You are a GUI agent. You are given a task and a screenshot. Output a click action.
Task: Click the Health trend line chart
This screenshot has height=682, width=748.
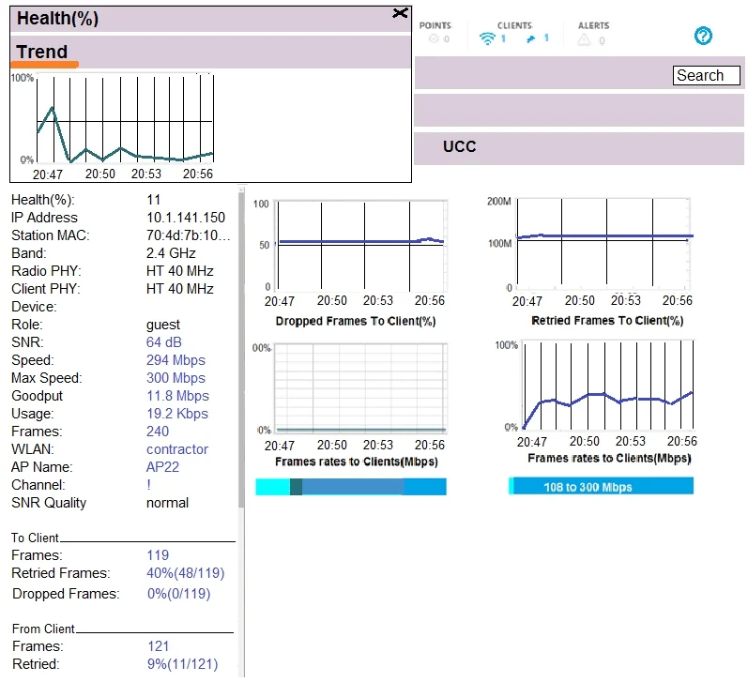tap(125, 119)
